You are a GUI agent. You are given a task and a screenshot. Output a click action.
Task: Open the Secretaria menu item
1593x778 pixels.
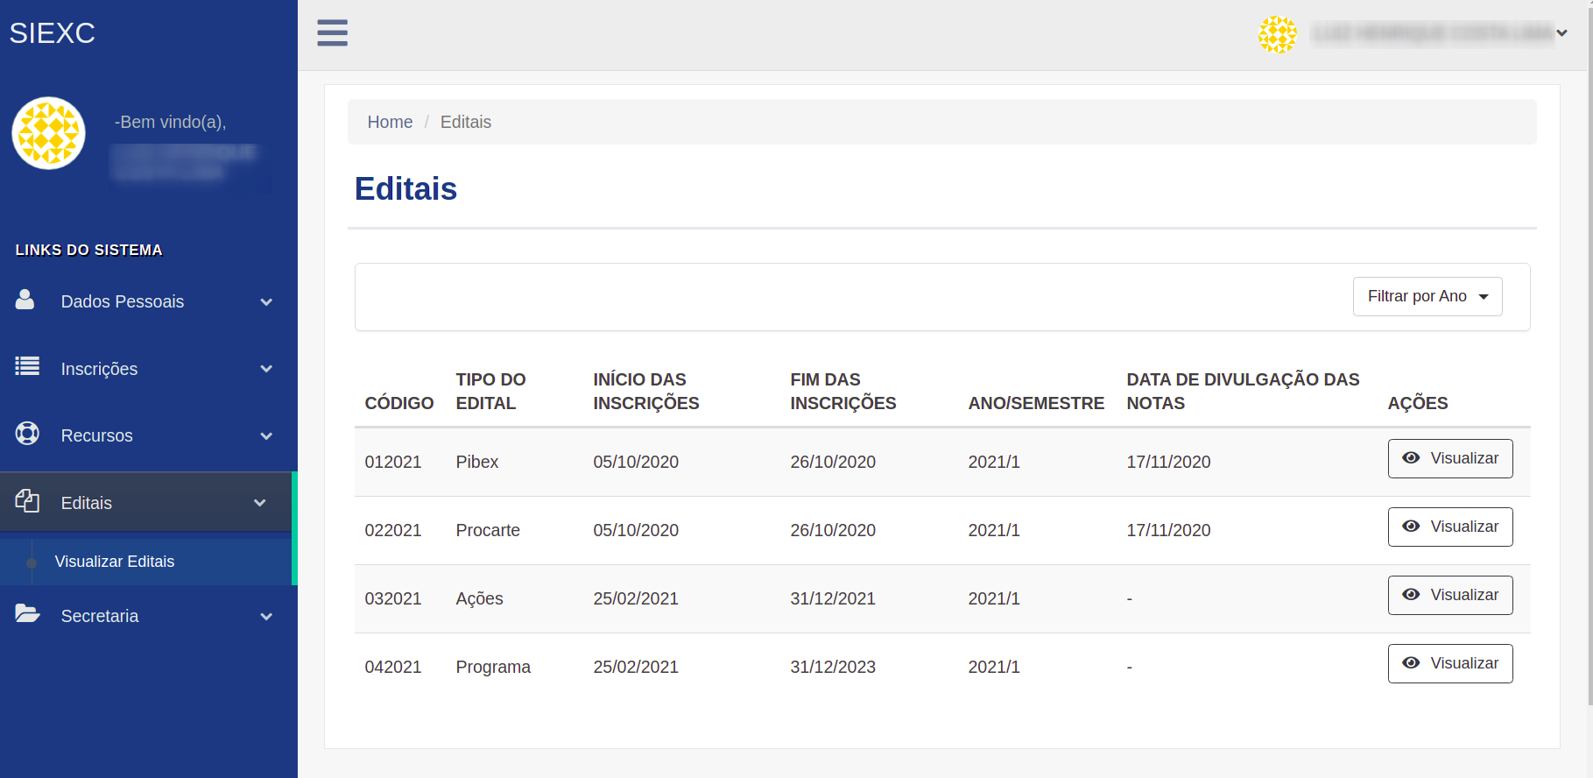click(100, 616)
